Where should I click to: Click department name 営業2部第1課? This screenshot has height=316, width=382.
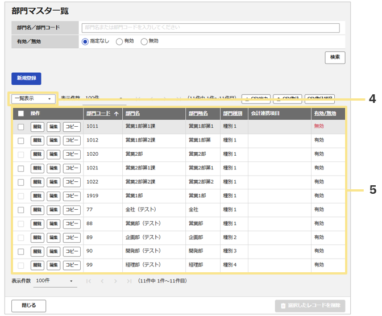(140, 168)
